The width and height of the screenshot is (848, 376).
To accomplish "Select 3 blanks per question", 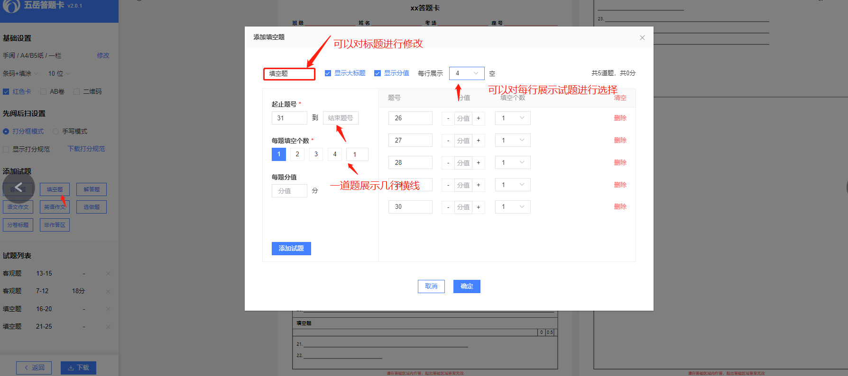I will pos(316,154).
